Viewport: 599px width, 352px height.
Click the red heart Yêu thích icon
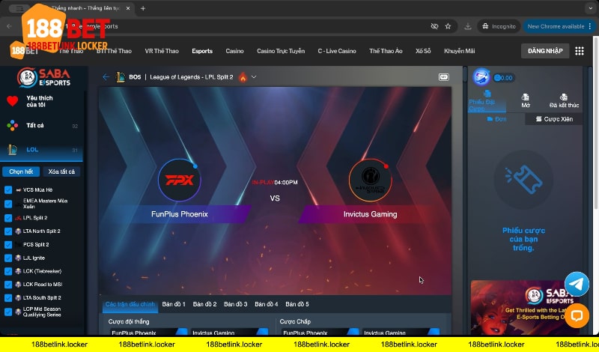[x=13, y=101]
